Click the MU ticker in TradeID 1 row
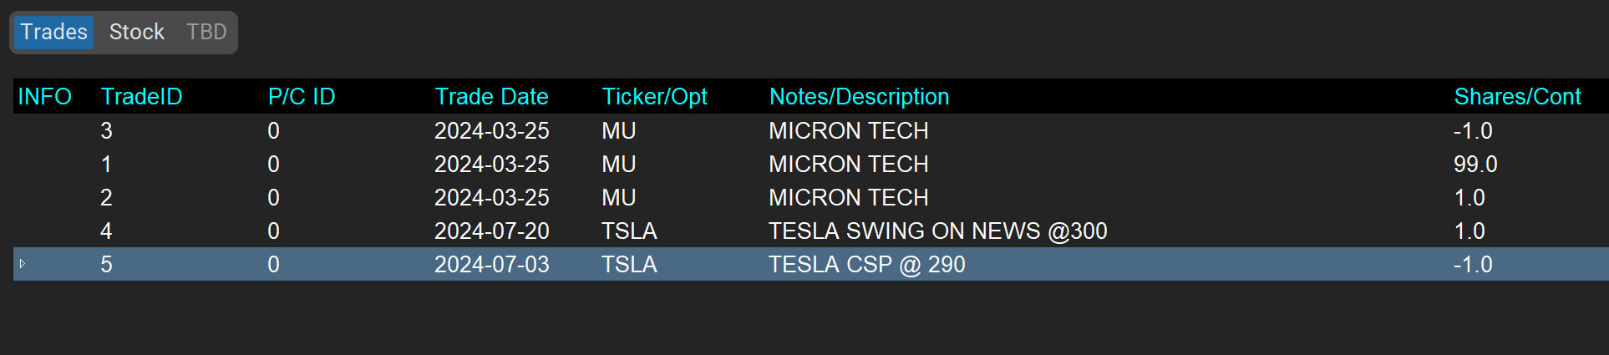The width and height of the screenshot is (1609, 355). click(x=618, y=165)
